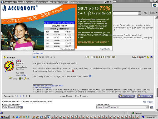Click blue post status icon beside date

[x=34, y=57]
